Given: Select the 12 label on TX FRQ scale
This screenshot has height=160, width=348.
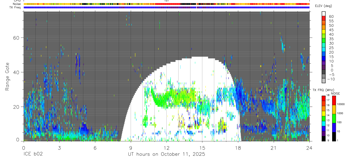Looking at the screenshot, I should point(328,125).
